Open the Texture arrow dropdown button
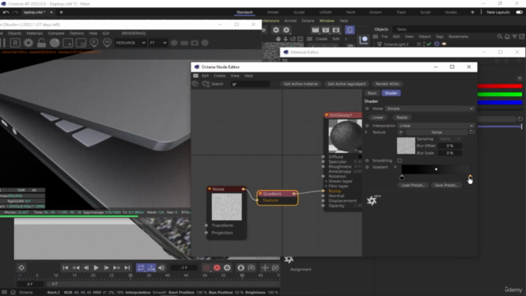526x296 pixels. [x=400, y=132]
